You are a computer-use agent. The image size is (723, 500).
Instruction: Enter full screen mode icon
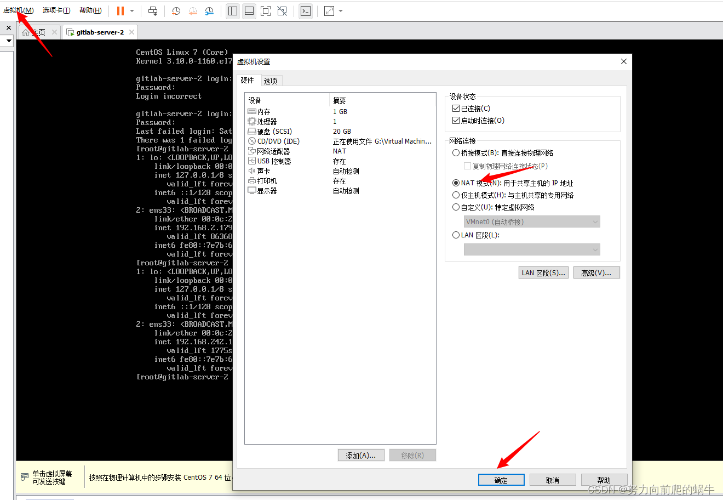266,11
